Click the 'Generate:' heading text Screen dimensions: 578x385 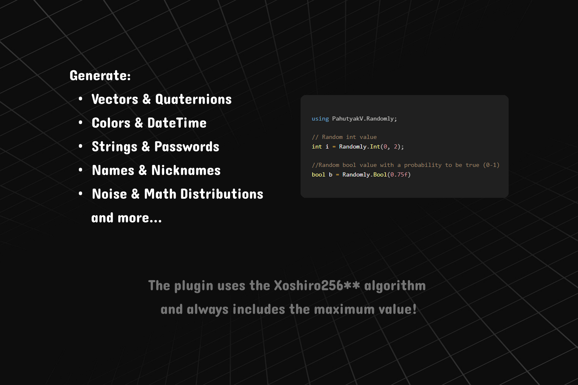pyautogui.click(x=100, y=76)
